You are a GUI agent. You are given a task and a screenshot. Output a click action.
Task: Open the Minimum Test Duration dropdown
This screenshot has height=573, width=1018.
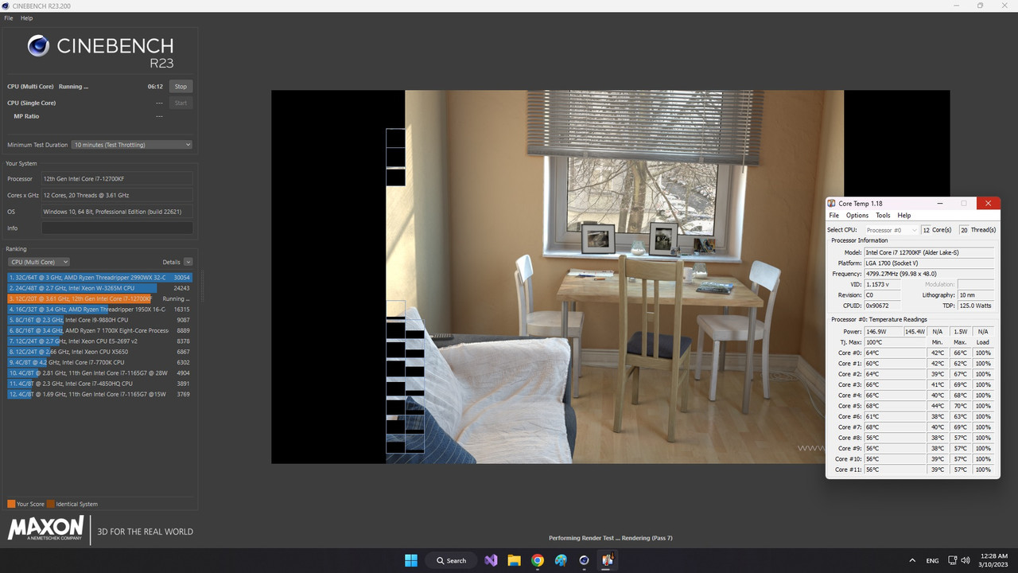(x=132, y=145)
